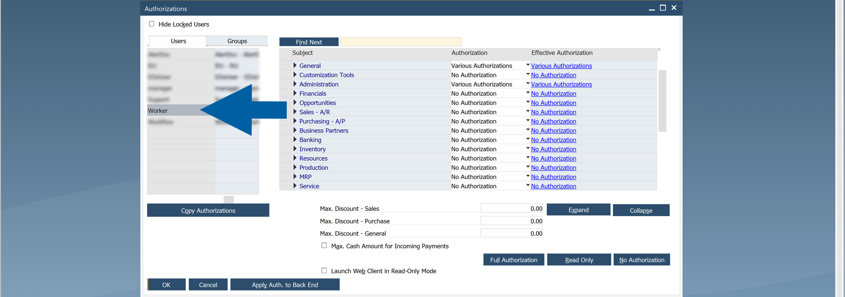Expand the General subject node
Image resolution: width=845 pixels, height=297 pixels.
click(295, 65)
